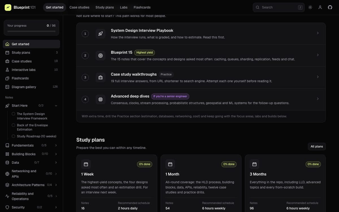Screen dimensions: 339x212
Task: Select Get started in the sidebar
Action: [31, 44]
